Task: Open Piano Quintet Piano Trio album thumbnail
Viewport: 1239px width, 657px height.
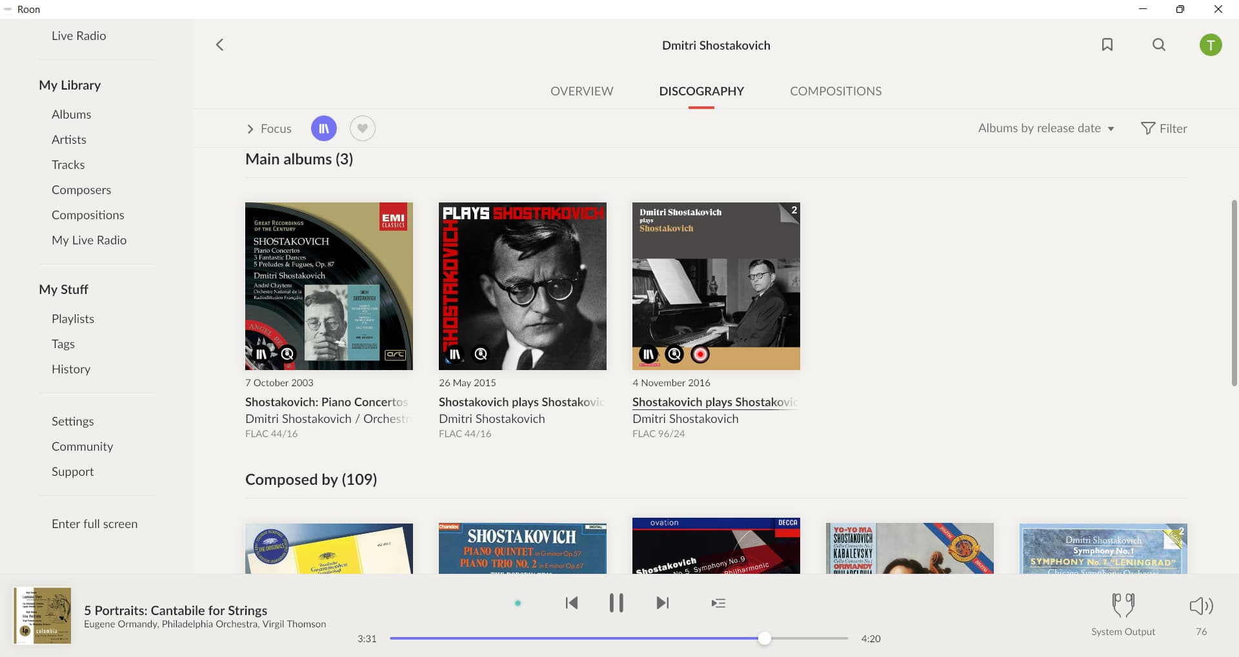Action: [523, 548]
